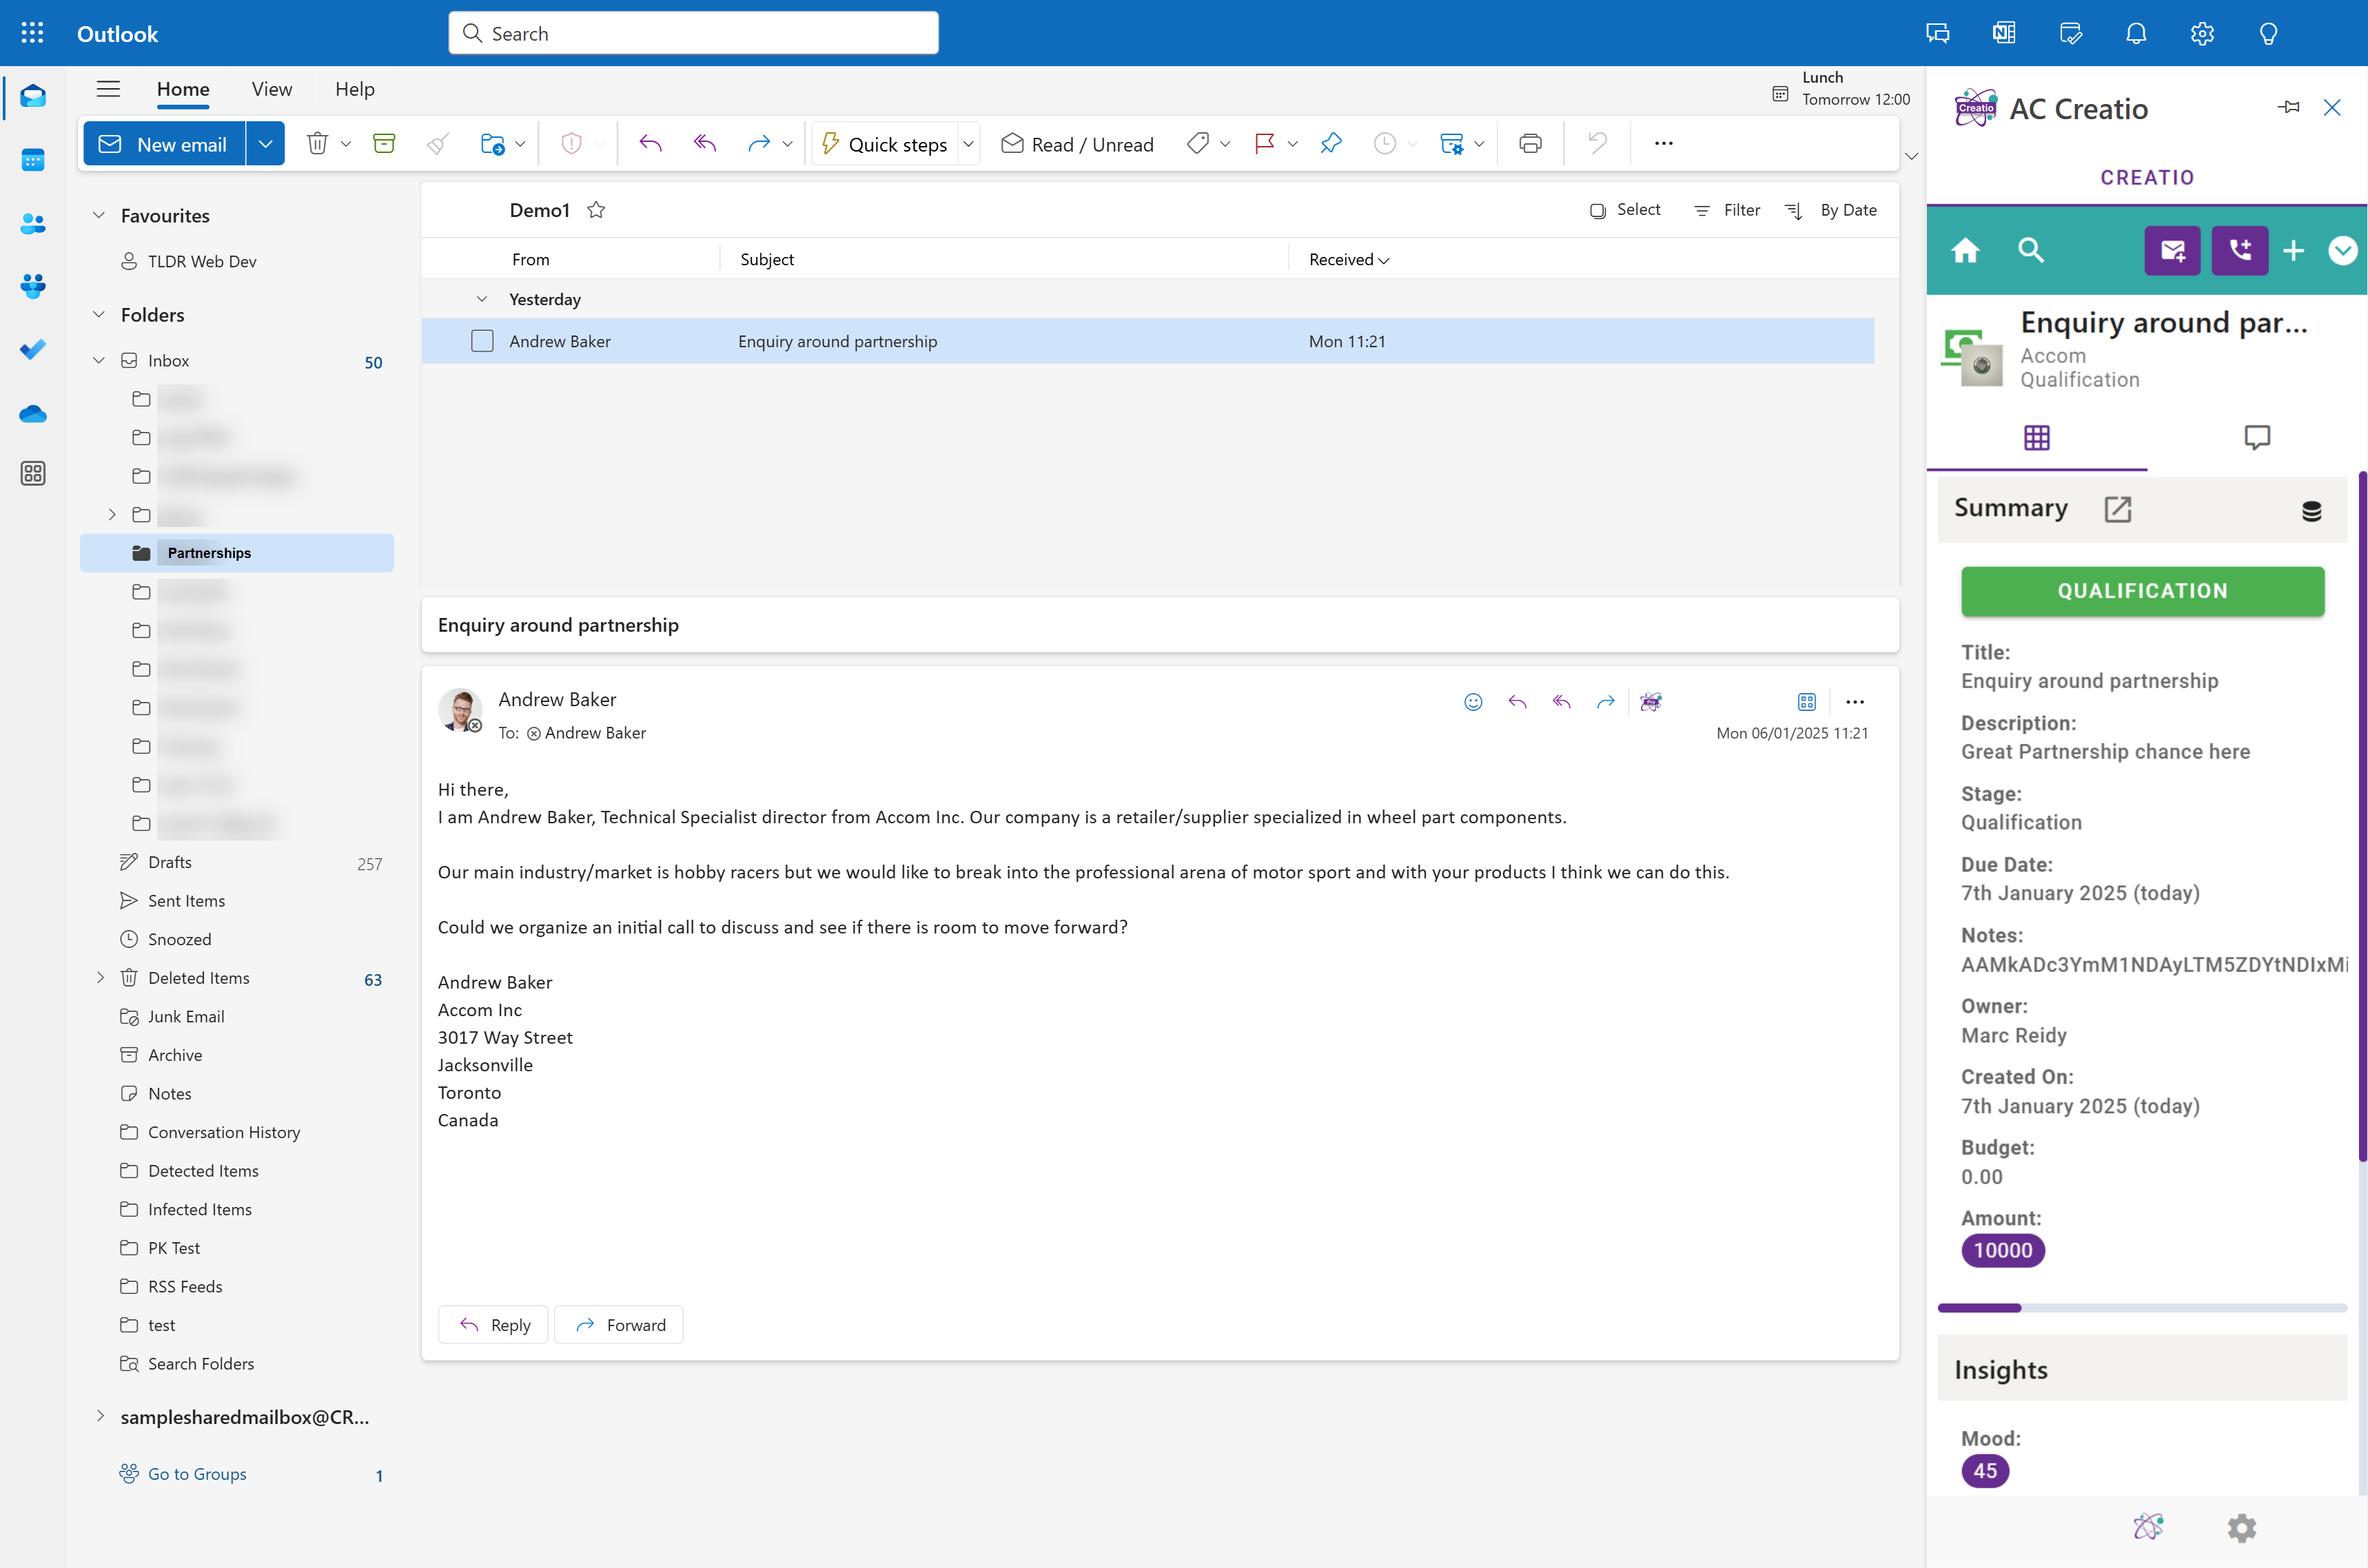Image resolution: width=2368 pixels, height=1568 pixels.
Task: Print the current email
Action: click(x=1531, y=144)
